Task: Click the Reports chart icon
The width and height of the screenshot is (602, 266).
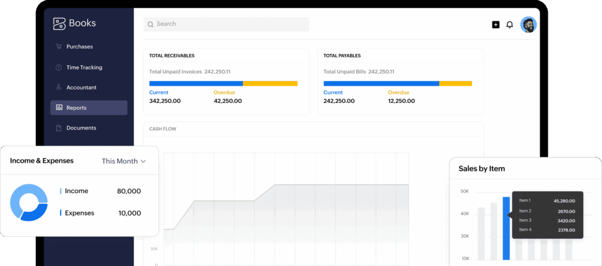Action: coord(59,108)
